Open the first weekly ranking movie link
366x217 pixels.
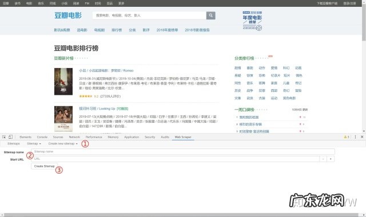(249, 117)
